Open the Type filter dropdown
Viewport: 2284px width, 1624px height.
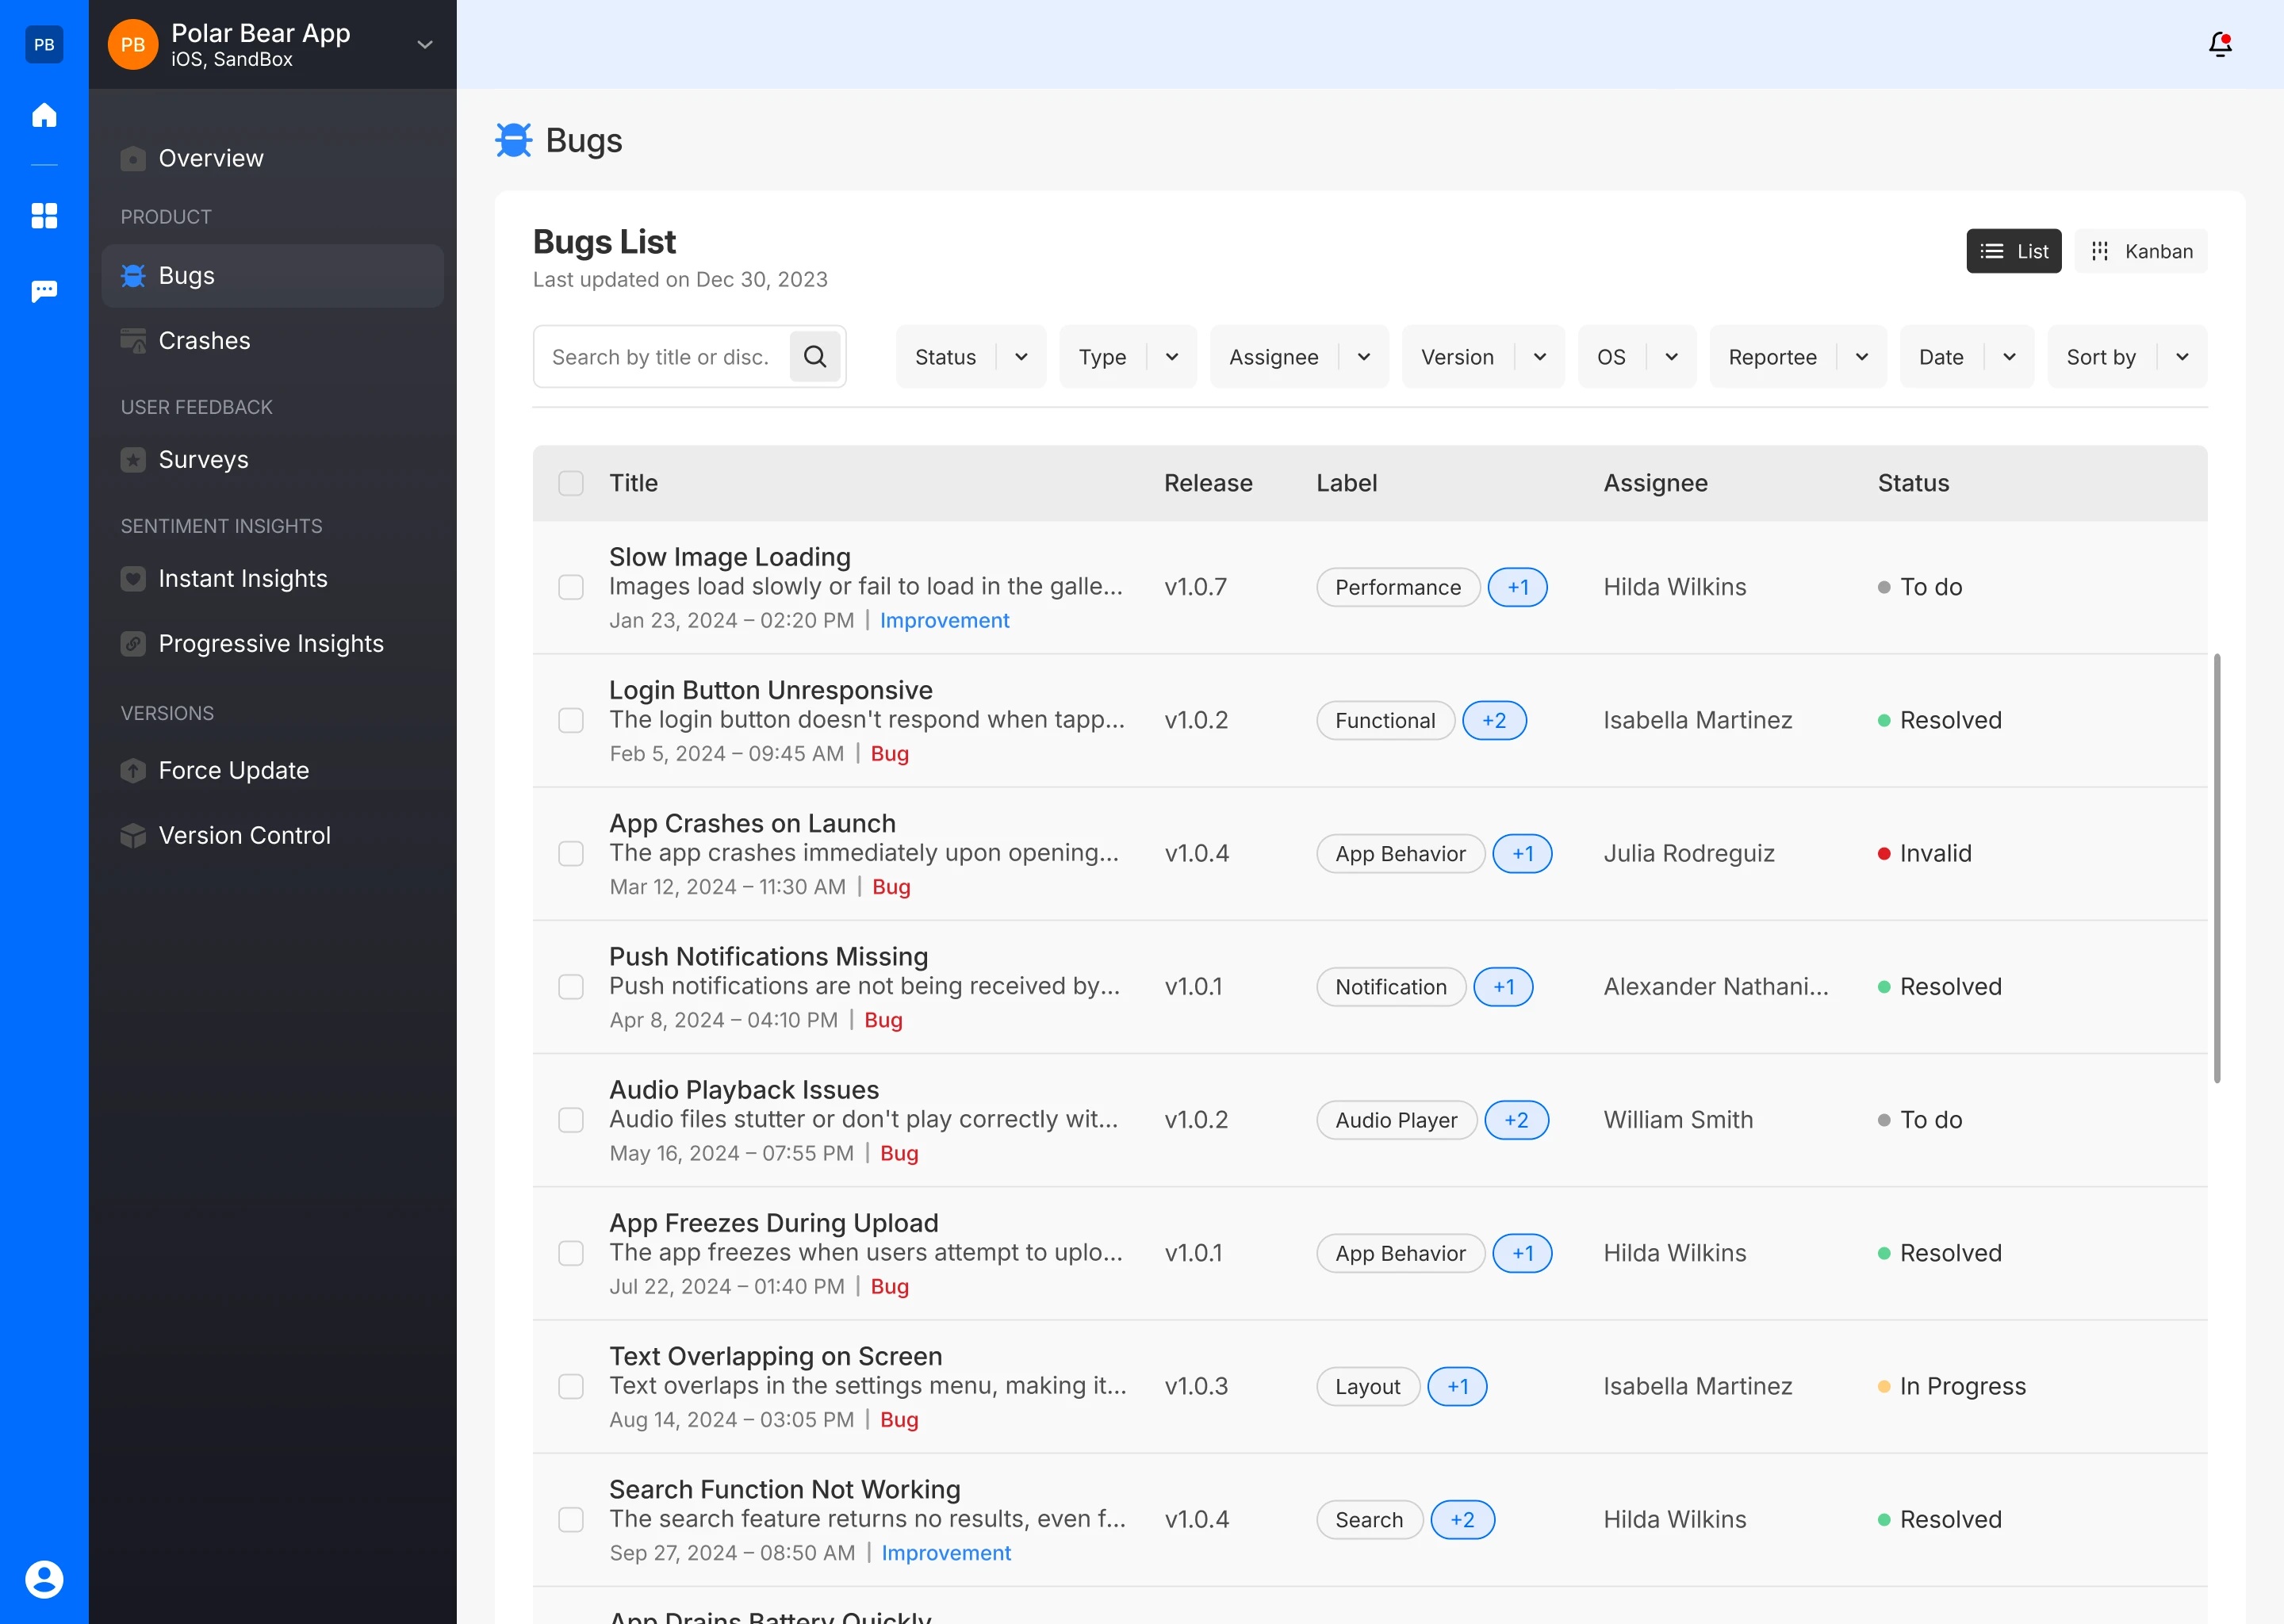click(x=1128, y=357)
